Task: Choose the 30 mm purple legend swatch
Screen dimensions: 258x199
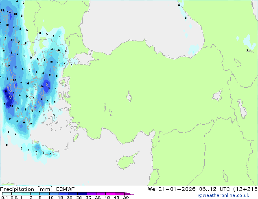Action: click(x=92, y=194)
